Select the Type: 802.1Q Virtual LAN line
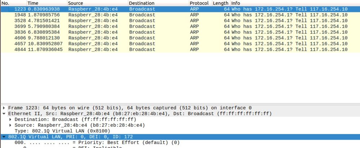This screenshot has width=360, height=148. (x=62, y=131)
